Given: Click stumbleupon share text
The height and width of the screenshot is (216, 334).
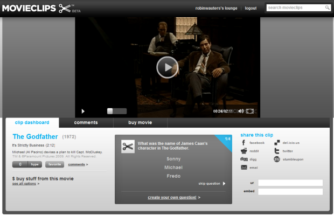Looking at the screenshot, I should (293, 159).
